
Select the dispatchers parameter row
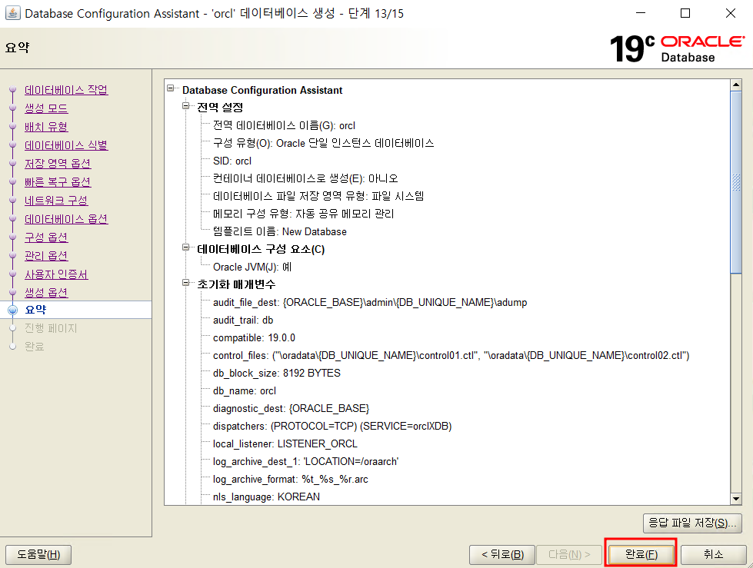[x=332, y=427]
